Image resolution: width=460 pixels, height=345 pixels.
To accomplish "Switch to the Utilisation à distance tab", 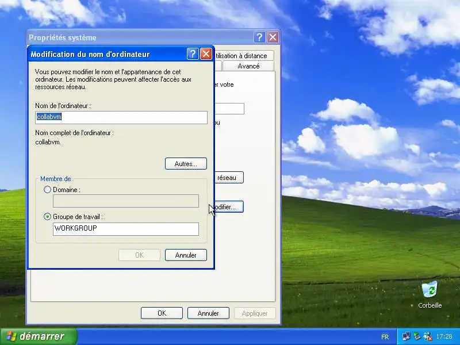I will click(244, 55).
